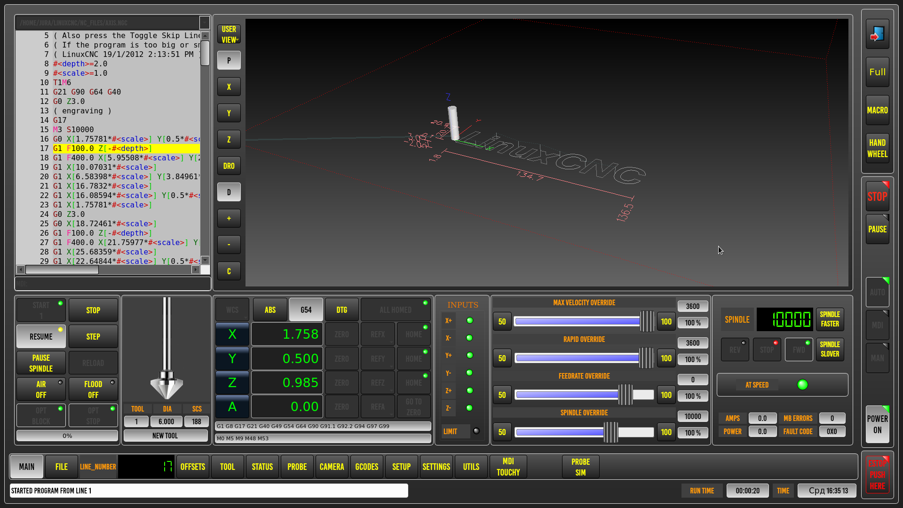
Task: Open the CAMERA tab
Action: (x=332, y=467)
